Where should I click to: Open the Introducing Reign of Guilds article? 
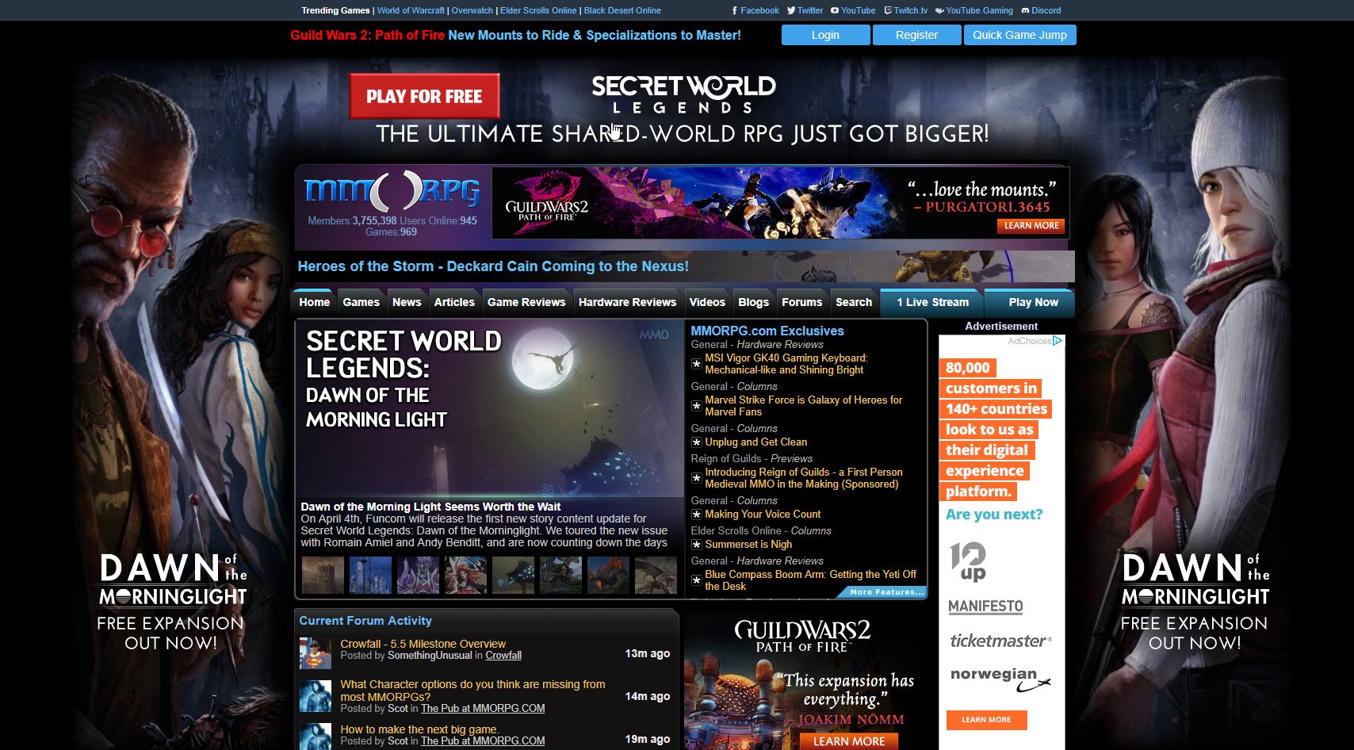803,478
